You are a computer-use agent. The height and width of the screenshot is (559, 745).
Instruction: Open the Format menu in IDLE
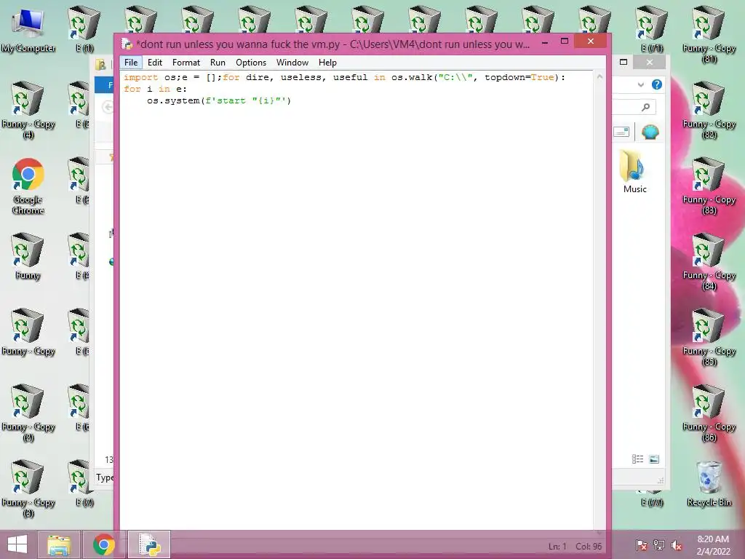coord(186,63)
